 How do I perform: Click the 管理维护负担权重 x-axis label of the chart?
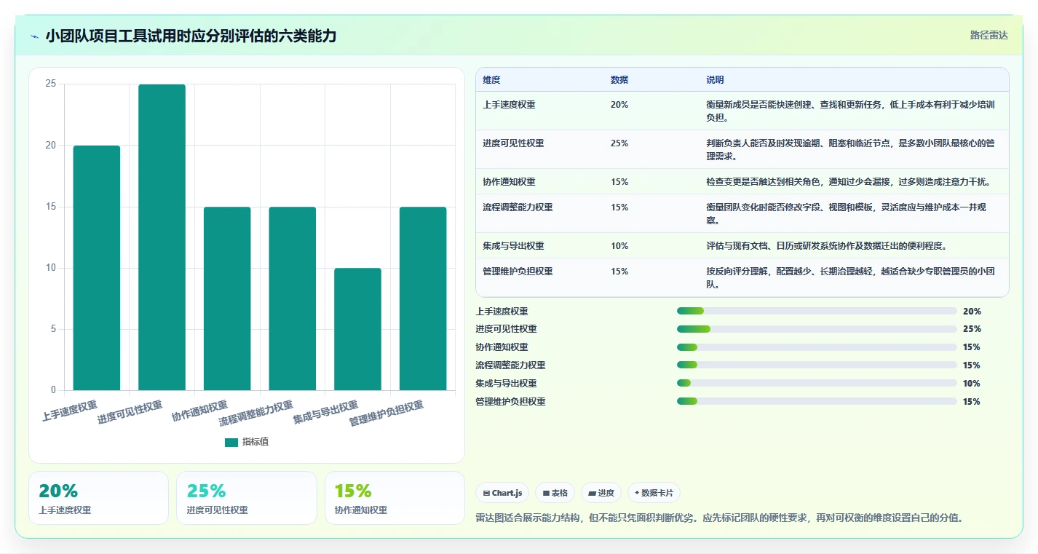[386, 413]
